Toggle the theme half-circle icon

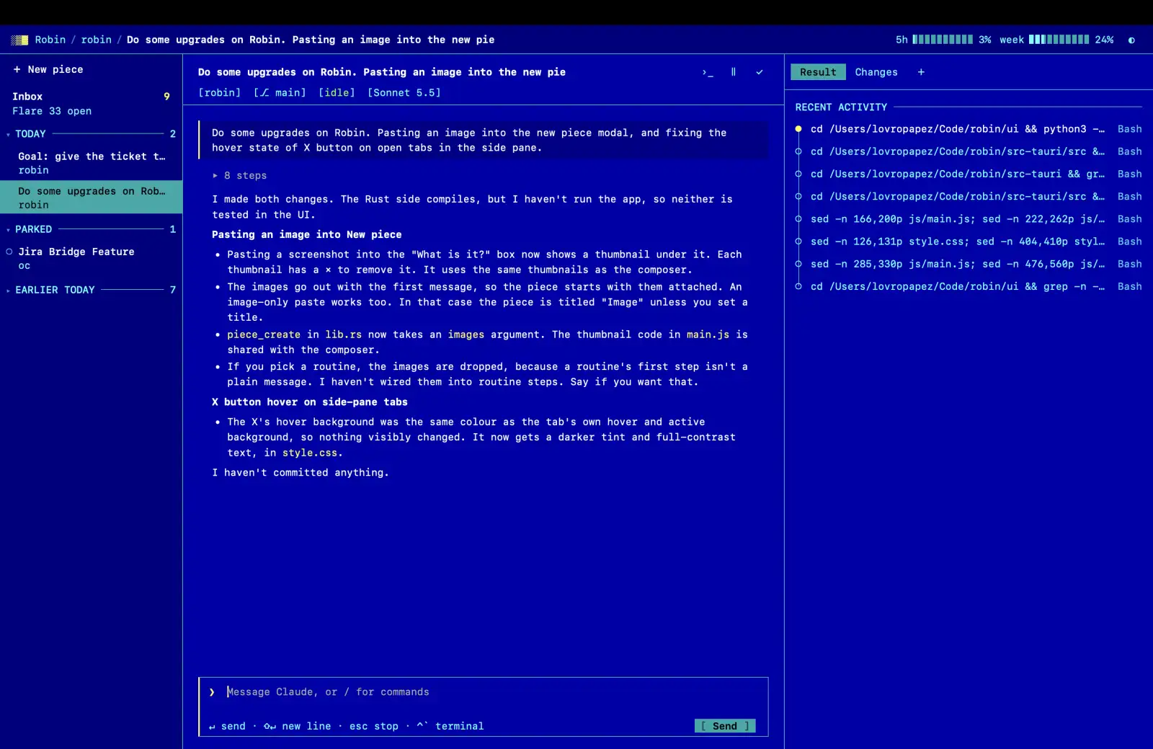tap(1131, 40)
